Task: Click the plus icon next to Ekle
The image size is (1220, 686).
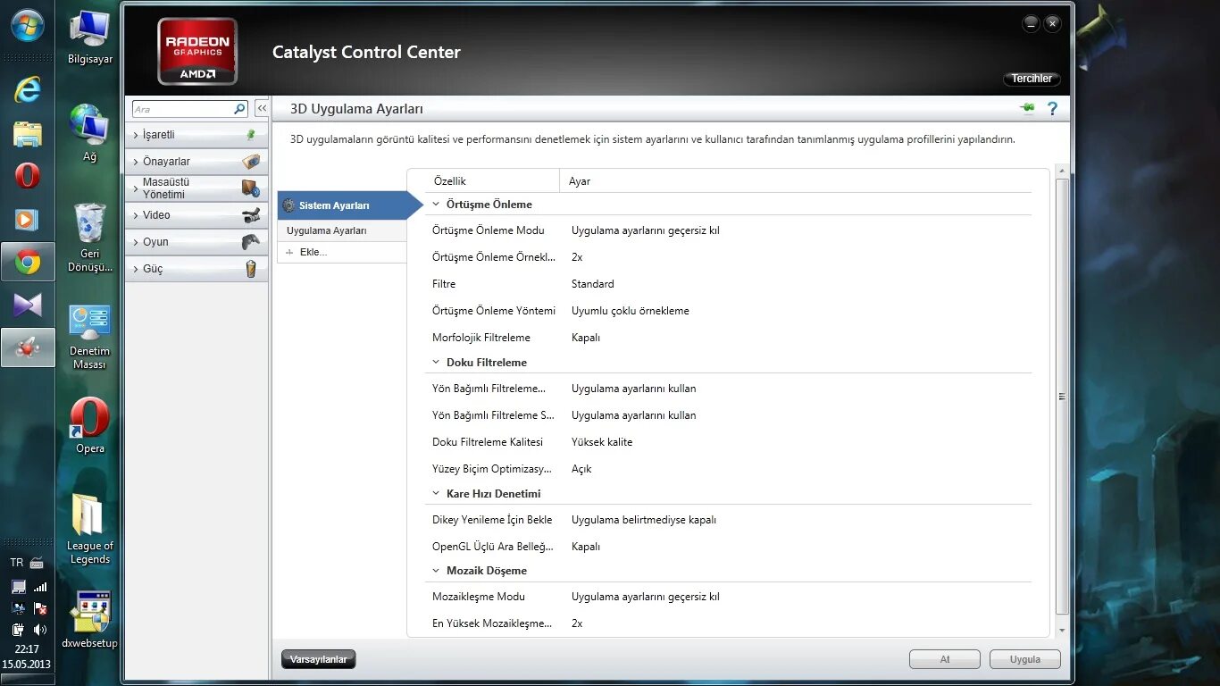Action: [x=289, y=253]
